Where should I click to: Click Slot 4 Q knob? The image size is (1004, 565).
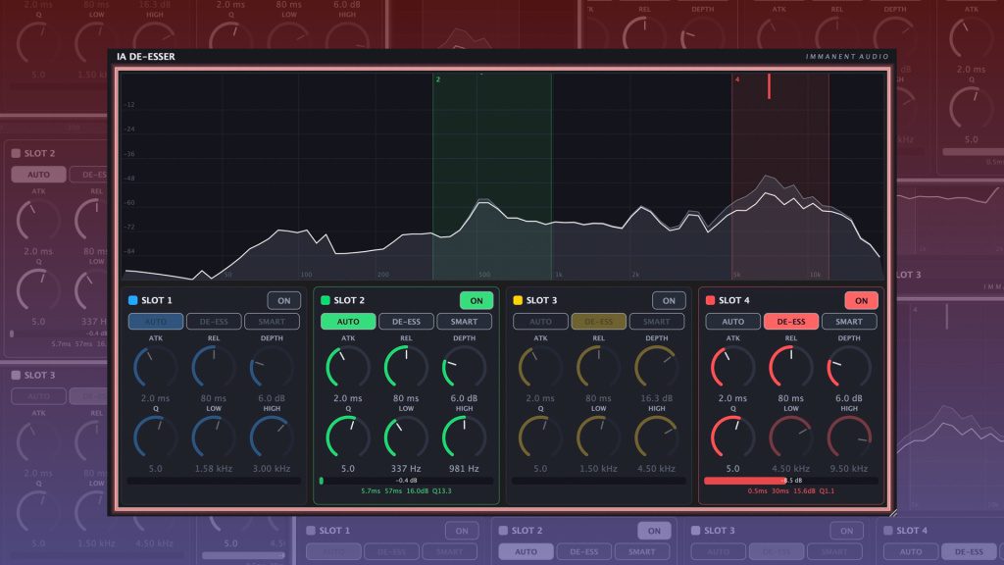coord(733,437)
